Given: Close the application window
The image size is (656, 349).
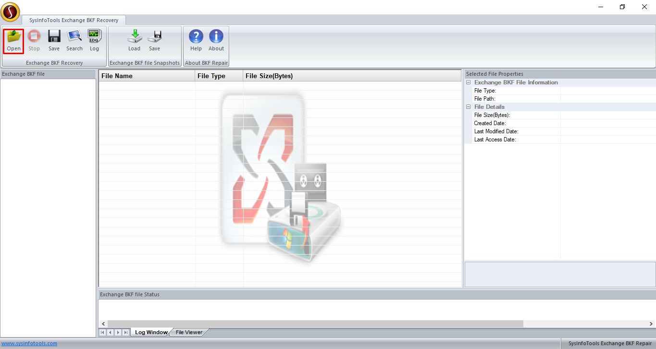Looking at the screenshot, I should 644,7.
